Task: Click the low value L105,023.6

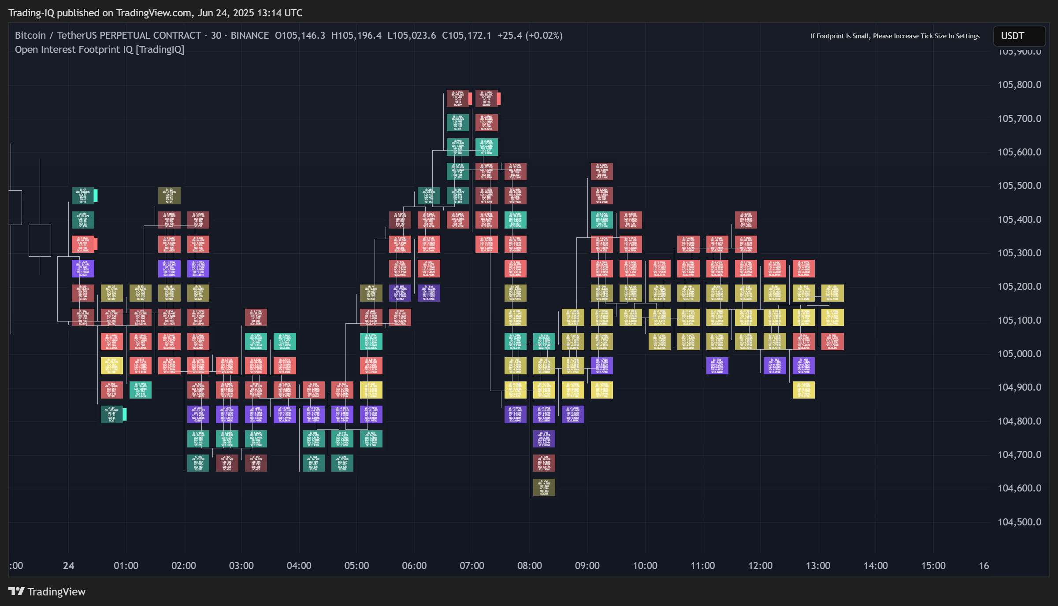Action: coord(412,35)
